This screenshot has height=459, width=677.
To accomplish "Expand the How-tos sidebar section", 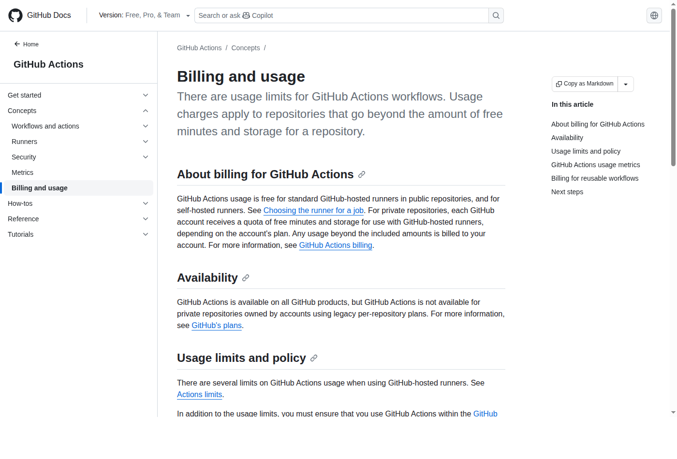I will point(145,203).
